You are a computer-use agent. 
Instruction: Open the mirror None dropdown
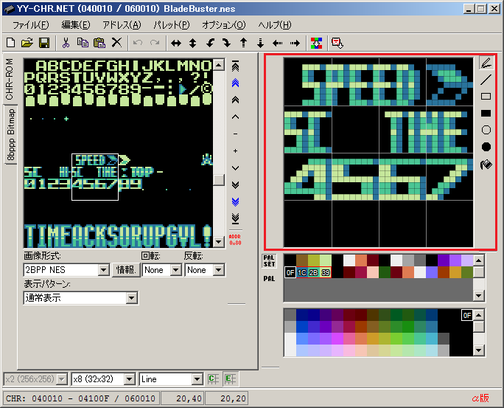pos(219,269)
